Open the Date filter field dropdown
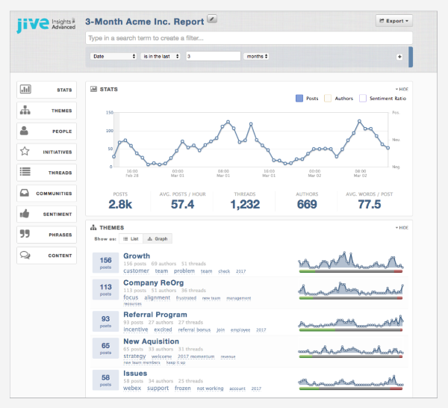The width and height of the screenshot is (448, 408). point(113,56)
